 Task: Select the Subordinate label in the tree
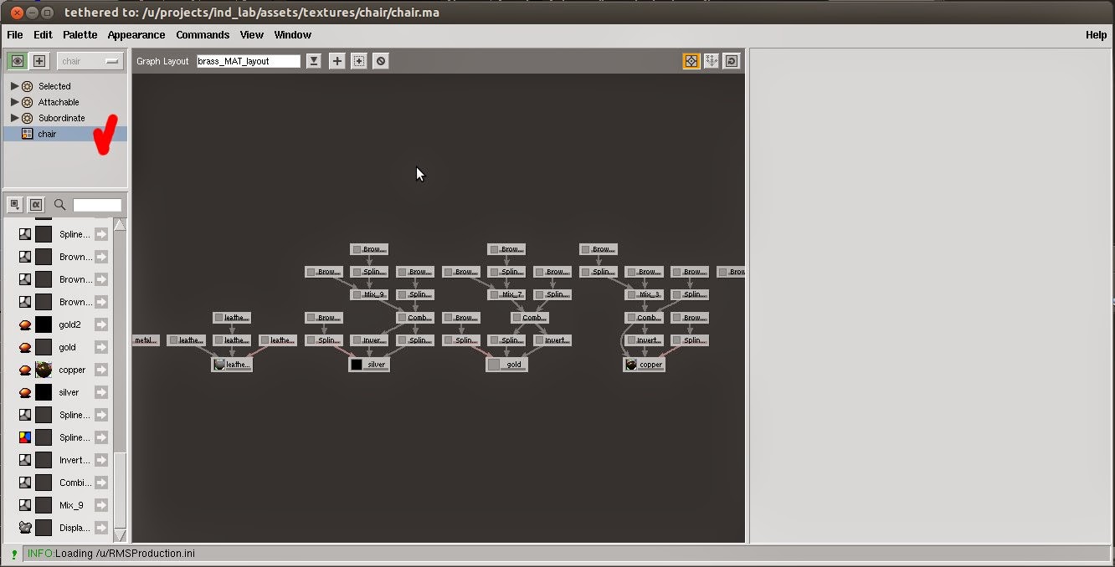(x=61, y=118)
